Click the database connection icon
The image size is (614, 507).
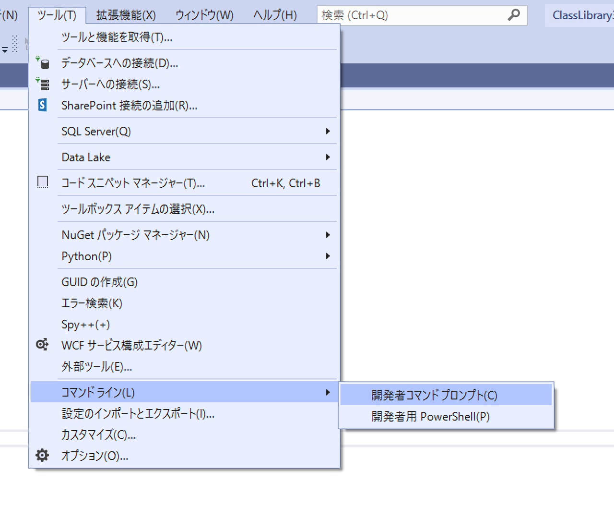click(x=43, y=63)
